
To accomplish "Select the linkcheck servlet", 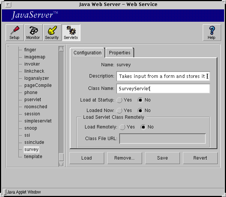I will pos(34,71).
